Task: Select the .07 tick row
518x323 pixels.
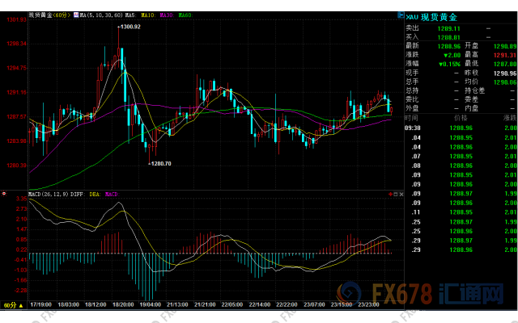Action: pos(461,156)
